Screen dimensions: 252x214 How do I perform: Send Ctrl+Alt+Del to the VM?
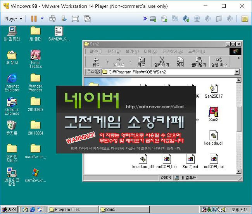[52, 19]
